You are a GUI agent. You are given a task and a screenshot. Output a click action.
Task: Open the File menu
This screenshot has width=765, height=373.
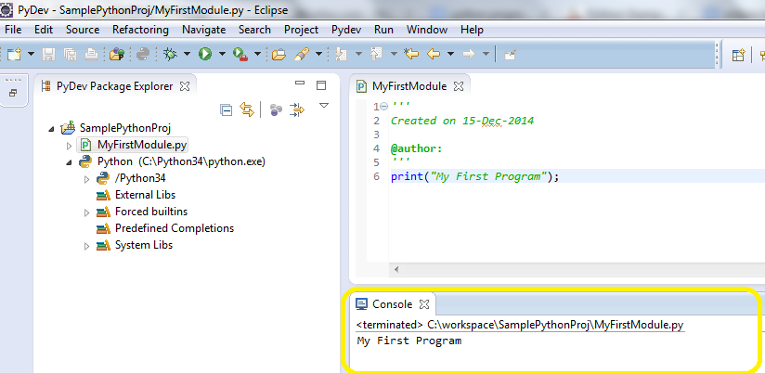[13, 30]
